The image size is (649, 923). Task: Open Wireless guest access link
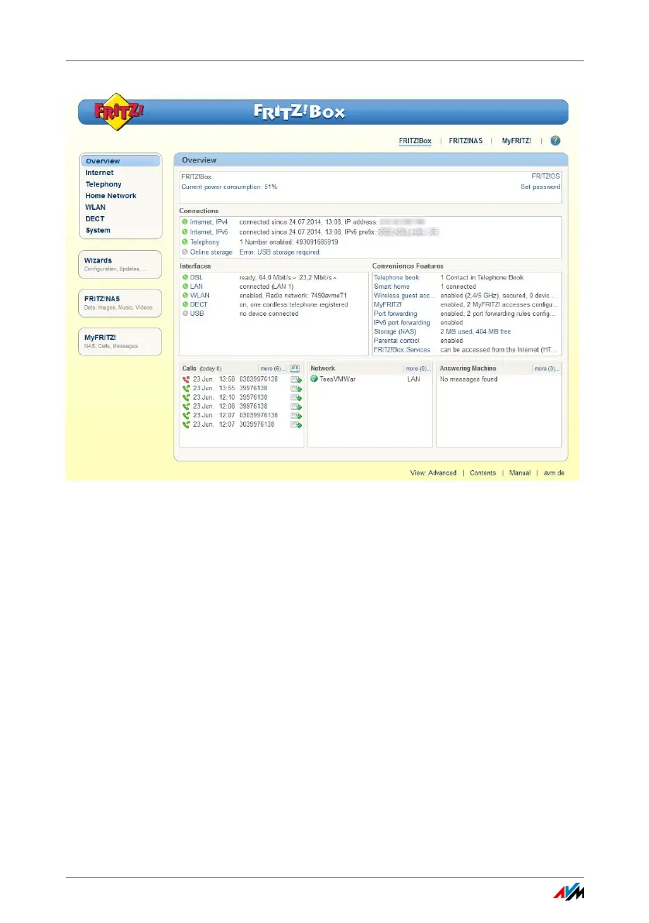[x=404, y=296]
